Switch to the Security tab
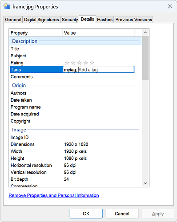177x222 pixels. (70, 20)
